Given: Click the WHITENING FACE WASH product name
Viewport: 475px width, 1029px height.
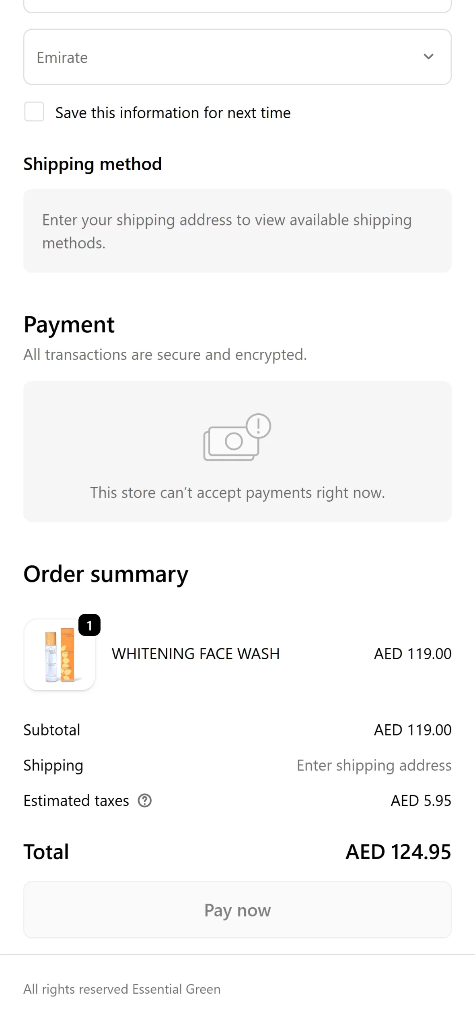Looking at the screenshot, I should click(195, 654).
